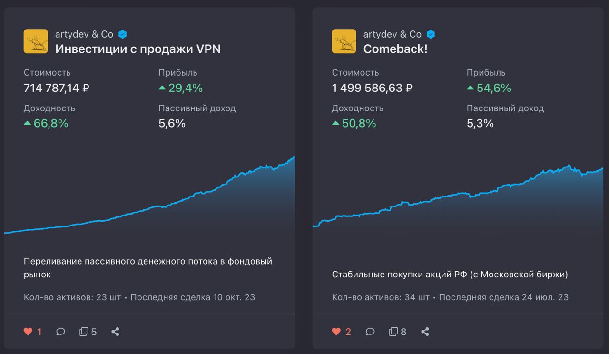Click the 1 499 586,63 ₽ portfolio value
This screenshot has width=609, height=354.
[x=372, y=88]
